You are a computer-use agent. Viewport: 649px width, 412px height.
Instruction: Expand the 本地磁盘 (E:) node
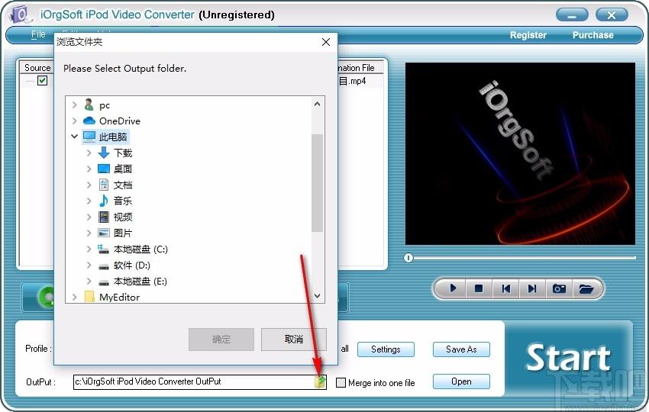(89, 282)
